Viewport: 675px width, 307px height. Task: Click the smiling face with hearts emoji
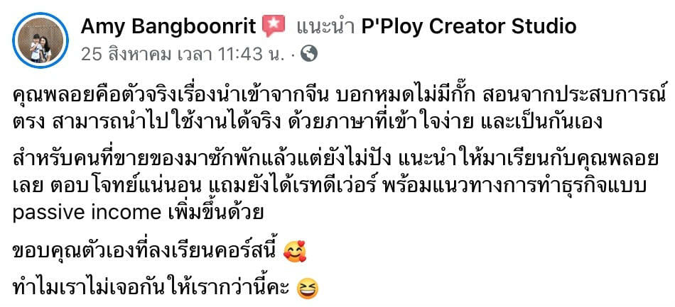(x=296, y=251)
